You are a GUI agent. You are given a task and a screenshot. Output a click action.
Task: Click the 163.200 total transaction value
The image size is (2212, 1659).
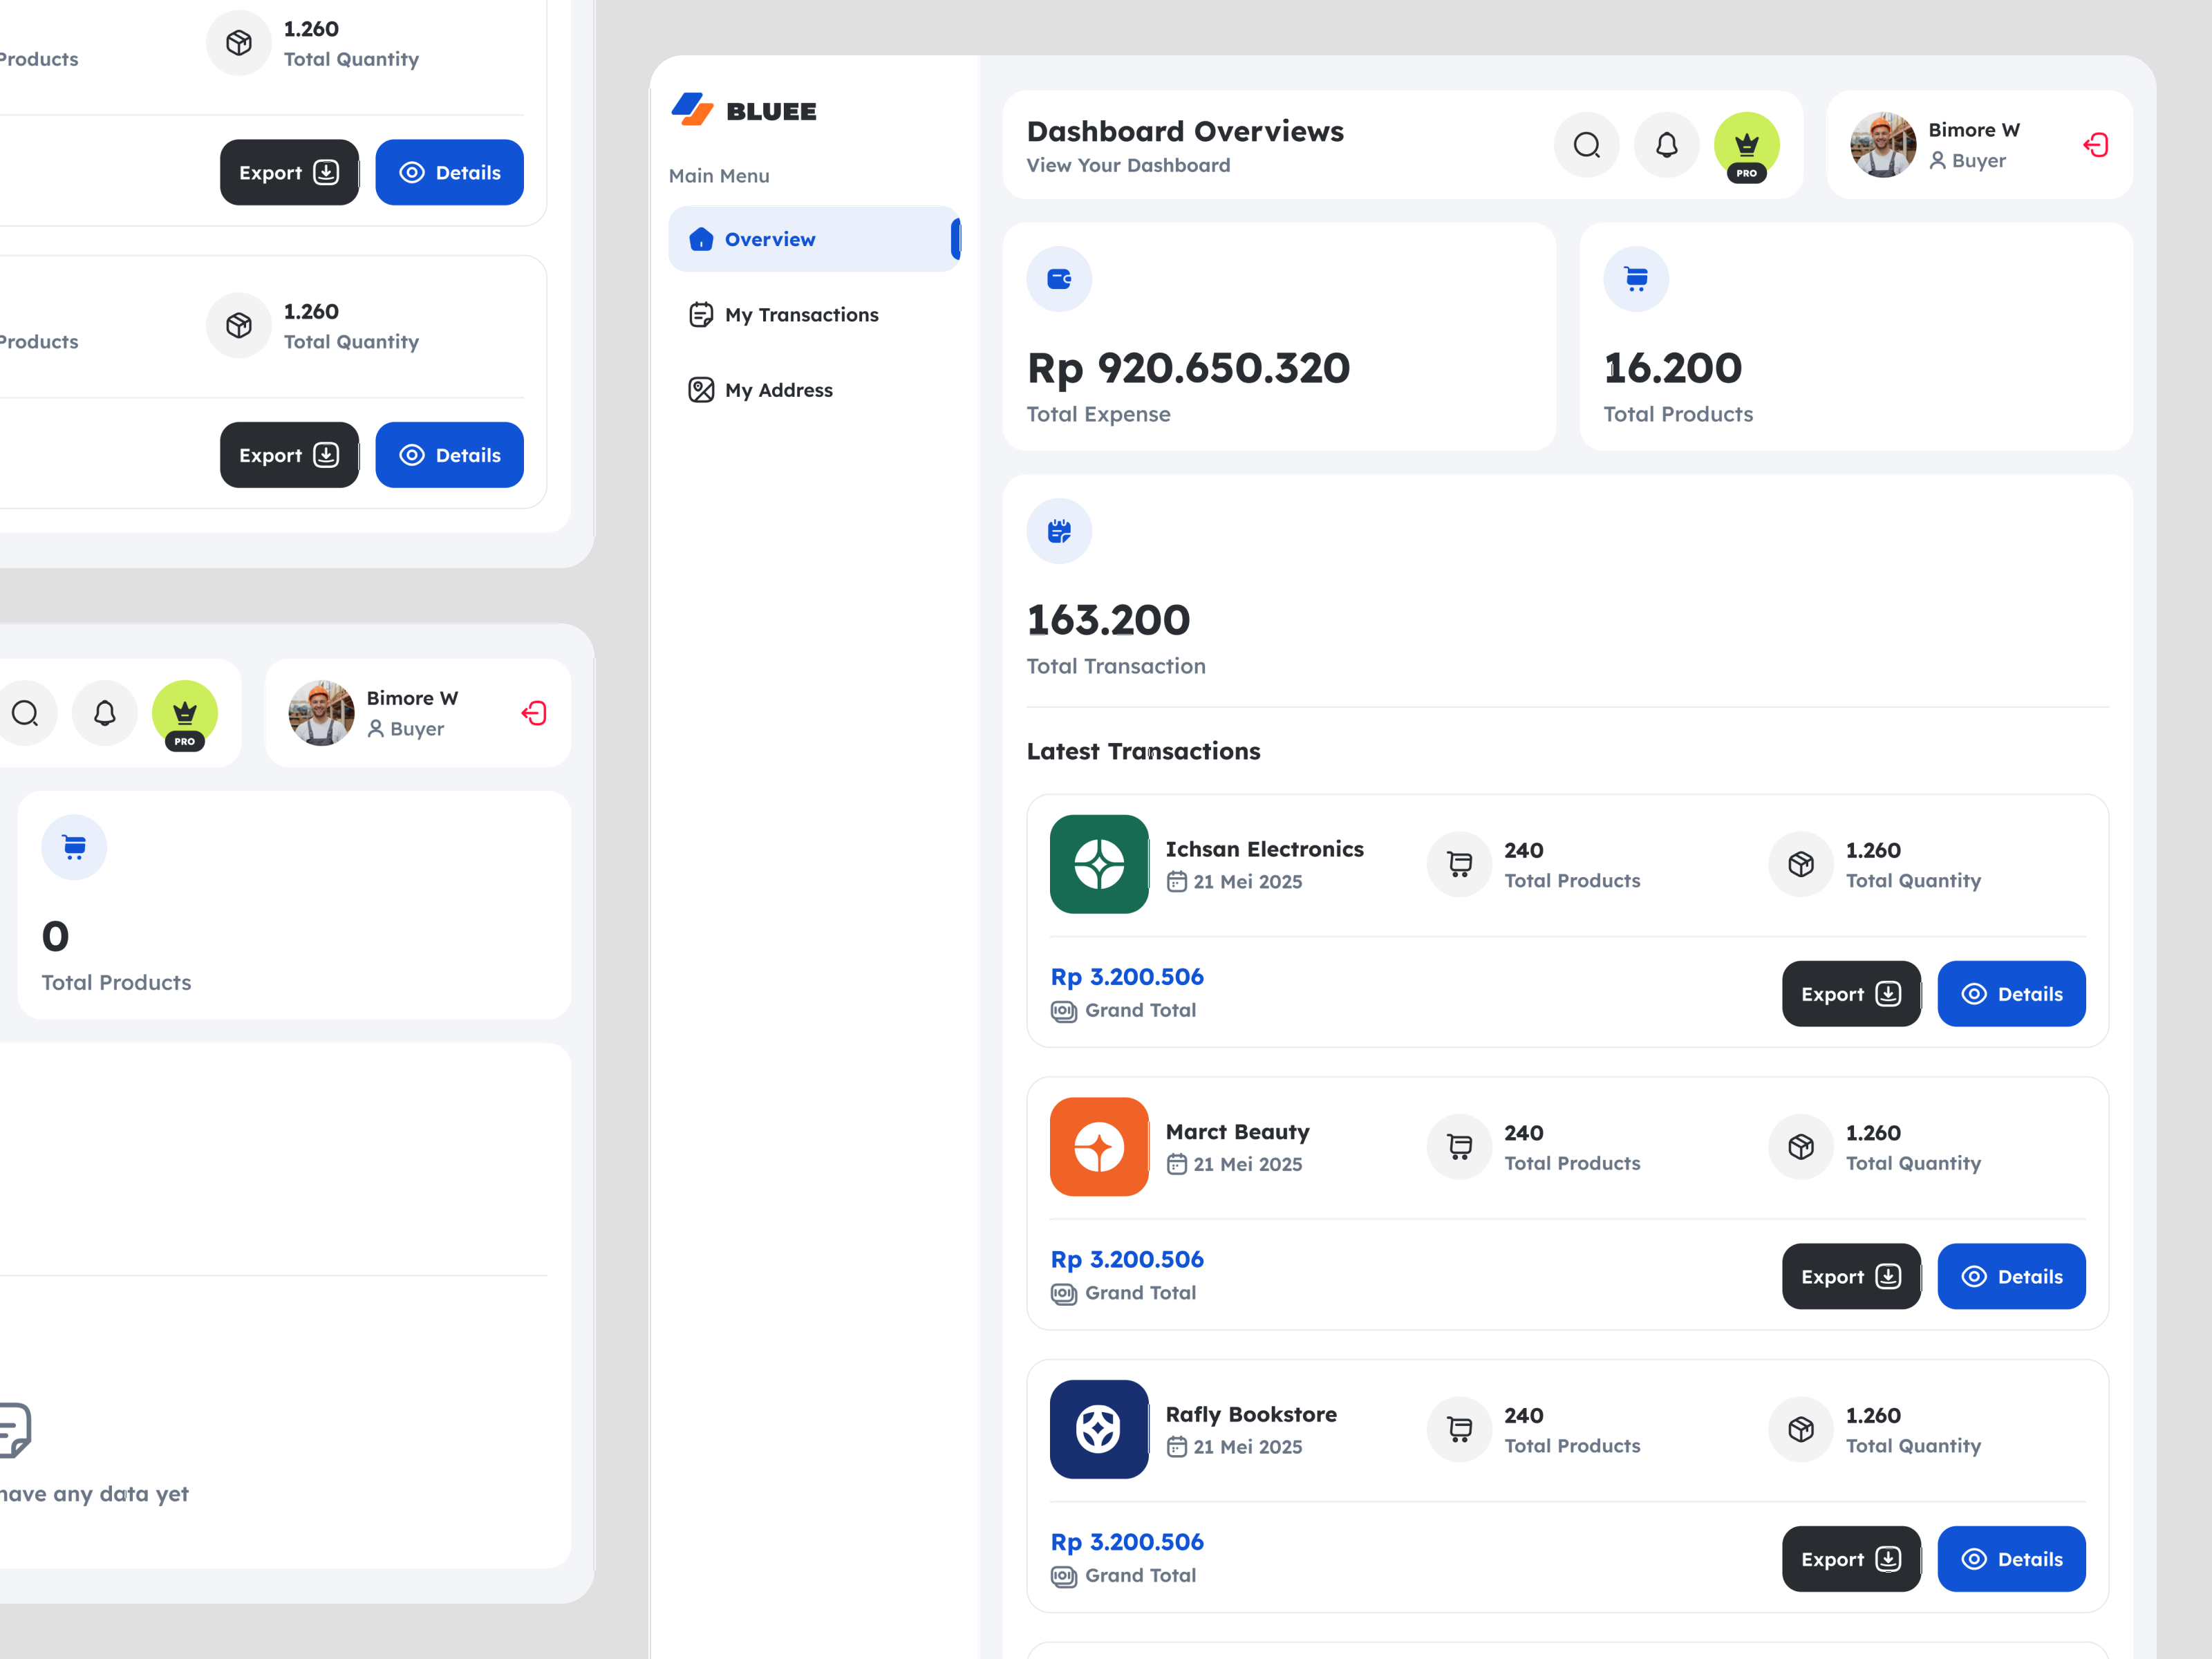(x=1108, y=620)
